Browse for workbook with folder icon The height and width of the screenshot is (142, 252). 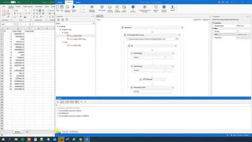[177, 39]
